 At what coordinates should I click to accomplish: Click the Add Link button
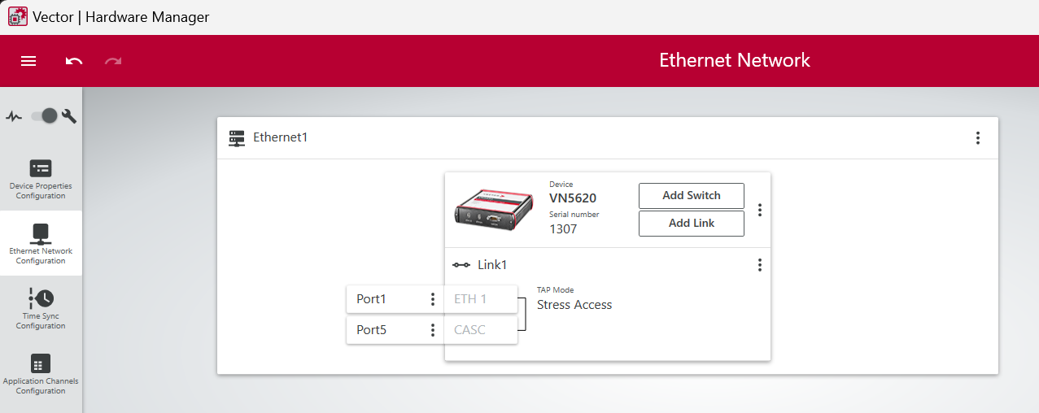pos(691,224)
